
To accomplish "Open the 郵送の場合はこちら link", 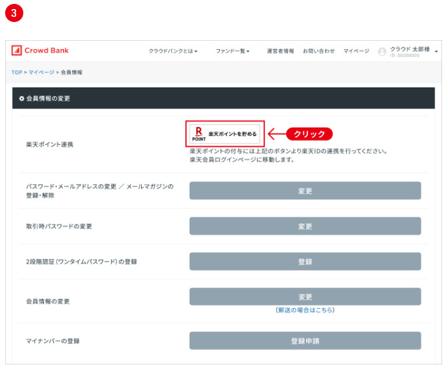I will click(305, 310).
